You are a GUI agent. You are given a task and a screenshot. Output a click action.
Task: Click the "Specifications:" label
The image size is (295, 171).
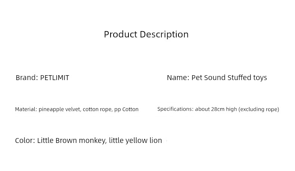175,109
